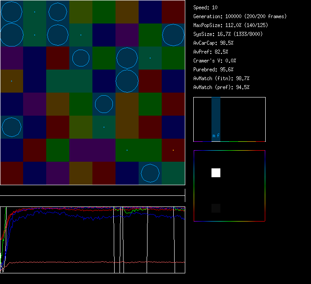Click the flat pink line in the graph
311x284 pixels.
(89, 262)
